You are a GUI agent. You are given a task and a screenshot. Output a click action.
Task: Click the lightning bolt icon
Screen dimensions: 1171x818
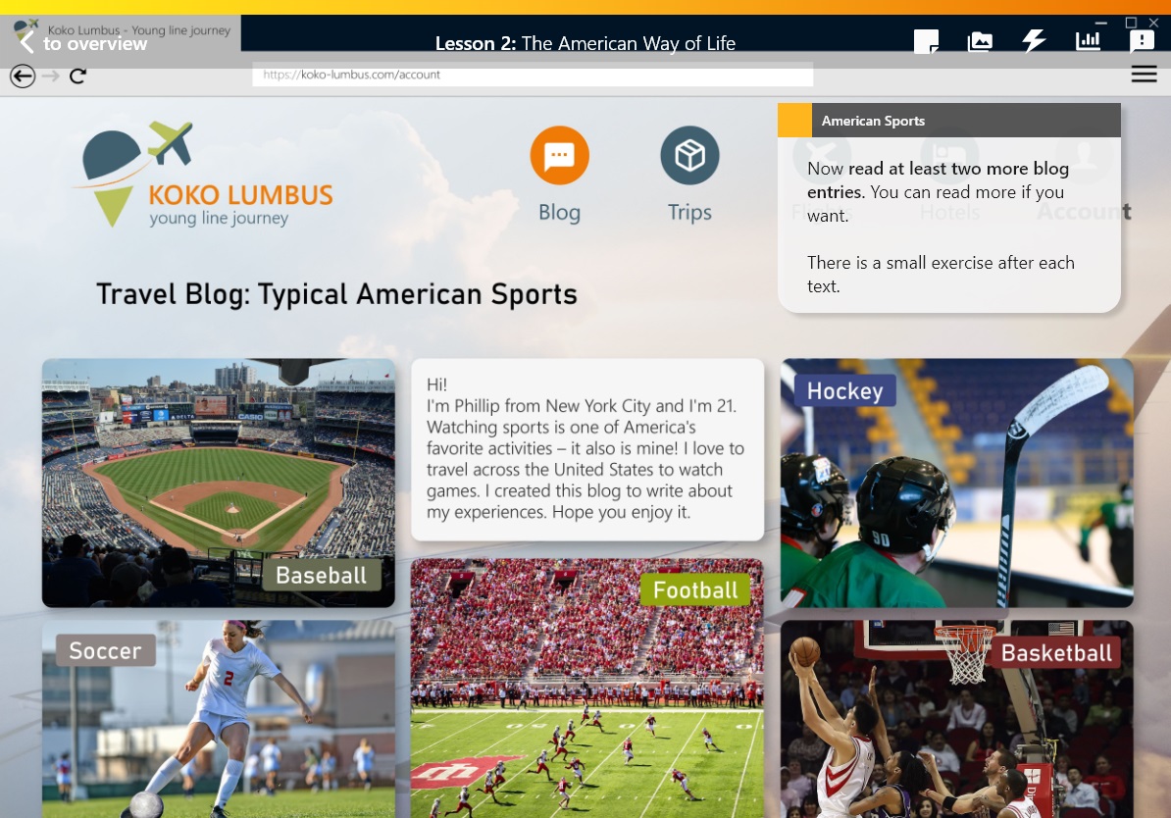(x=1034, y=41)
